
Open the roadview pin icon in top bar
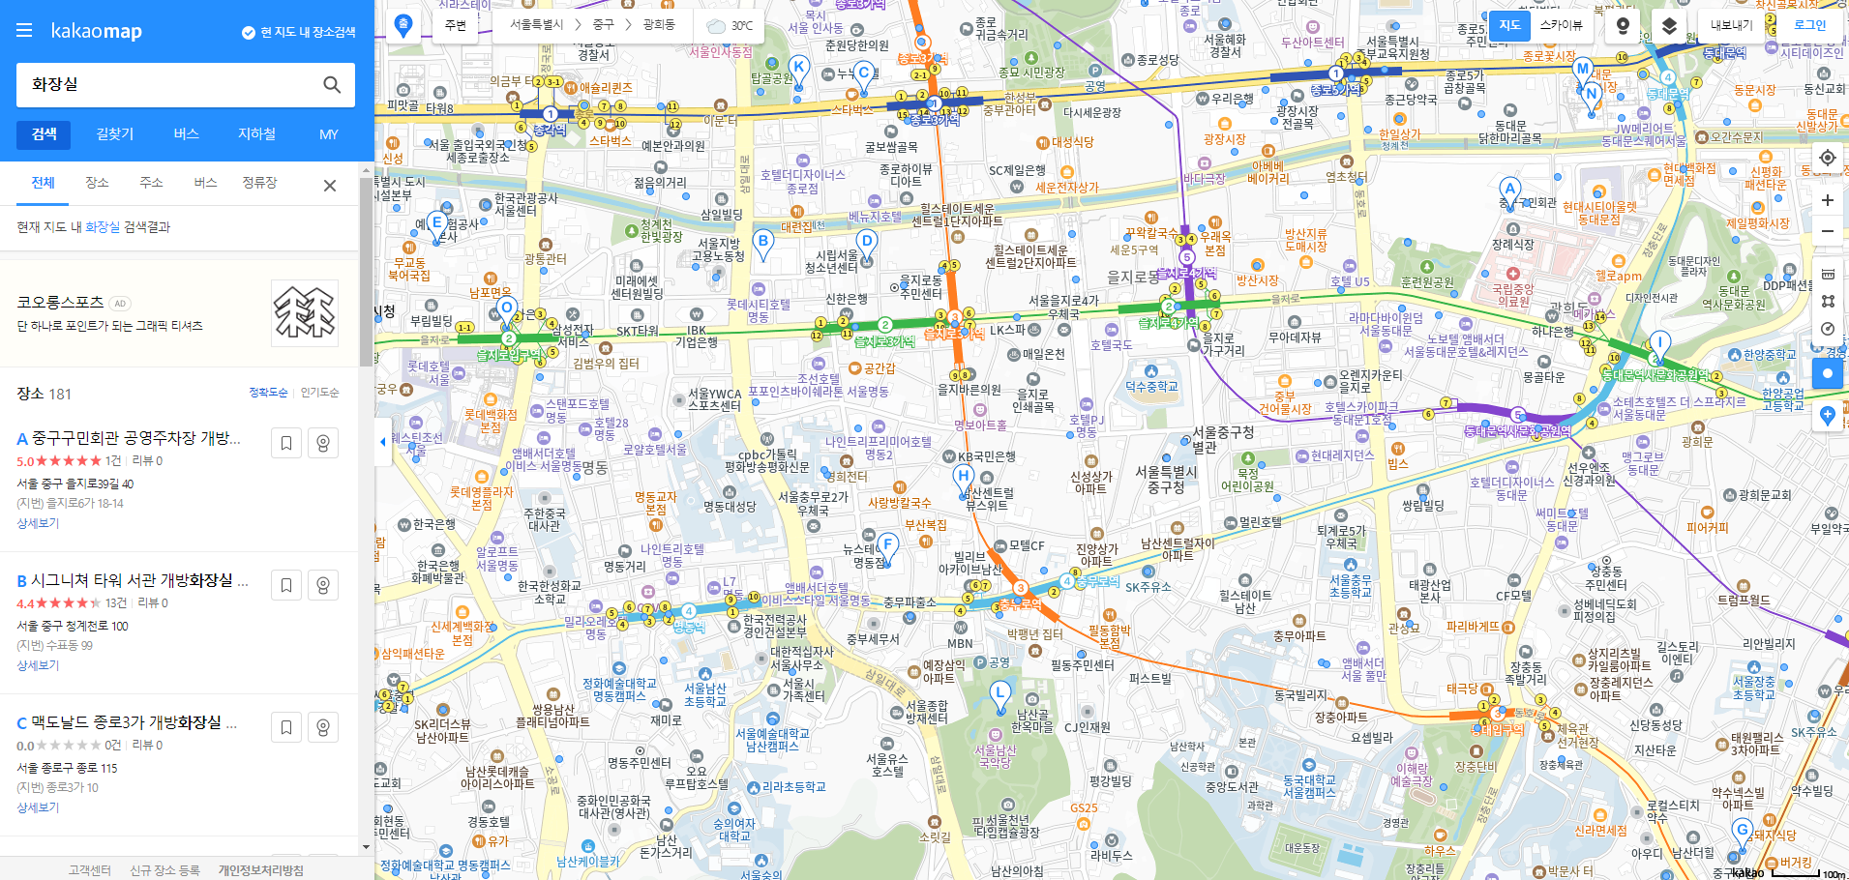(x=1623, y=26)
